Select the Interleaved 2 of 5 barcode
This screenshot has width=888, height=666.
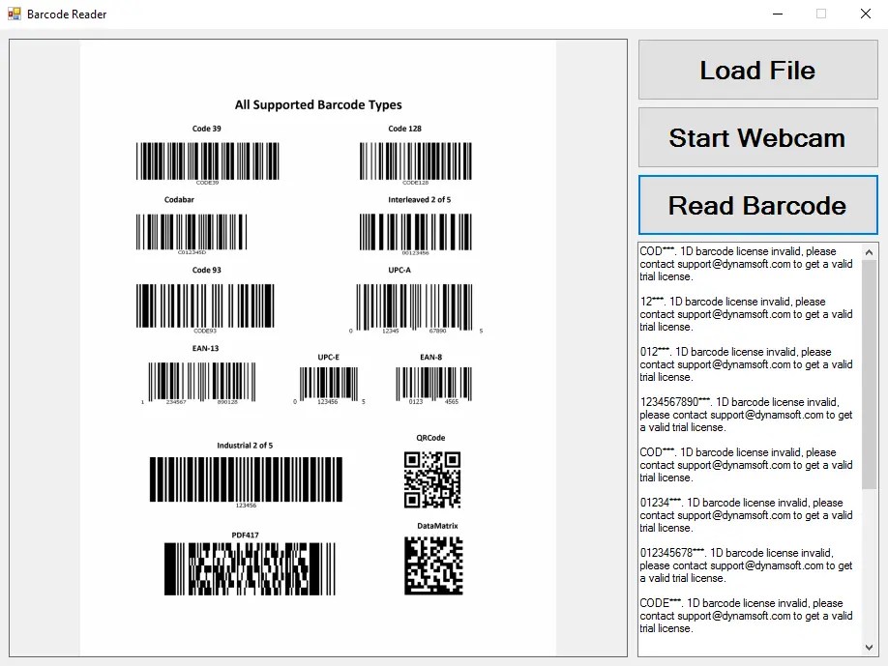pos(414,232)
